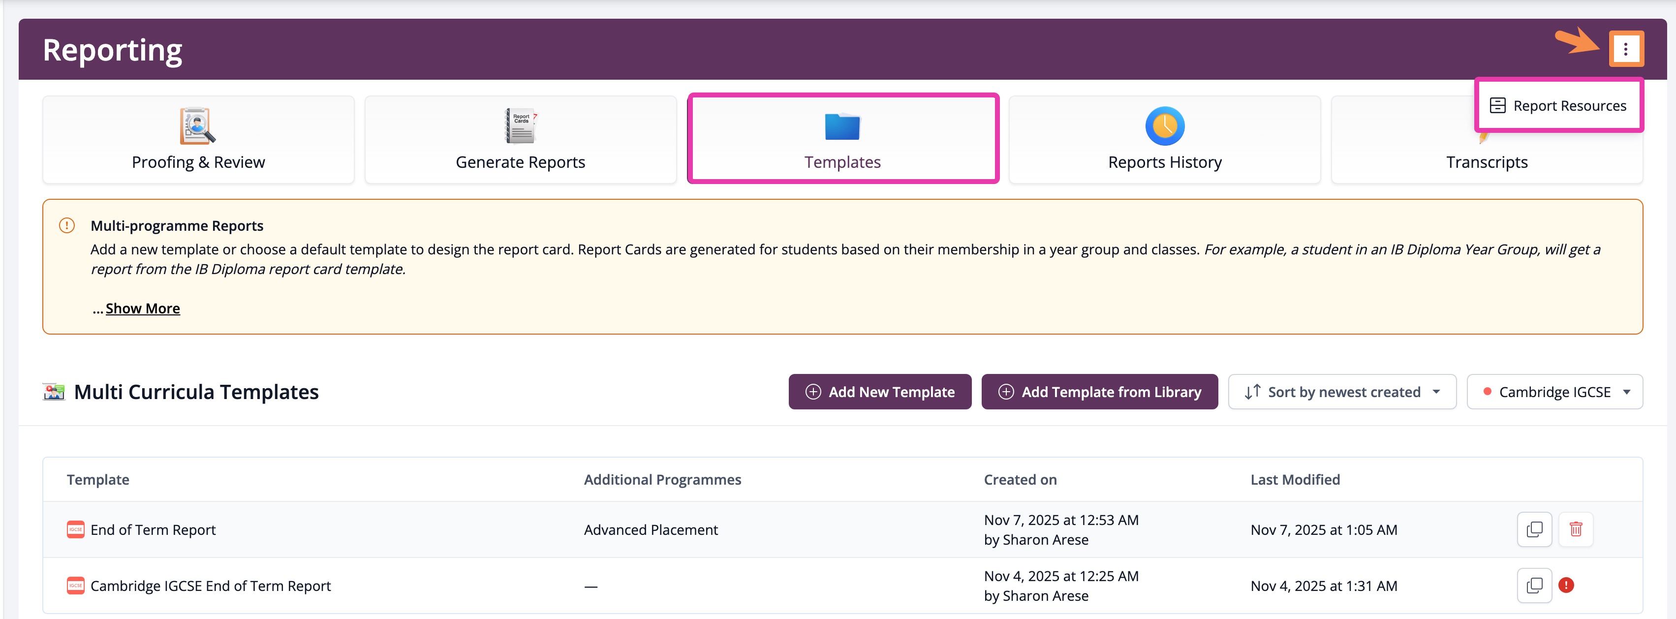
Task: Open the three-dot overflow menu in Reporting header
Action: click(x=1627, y=48)
